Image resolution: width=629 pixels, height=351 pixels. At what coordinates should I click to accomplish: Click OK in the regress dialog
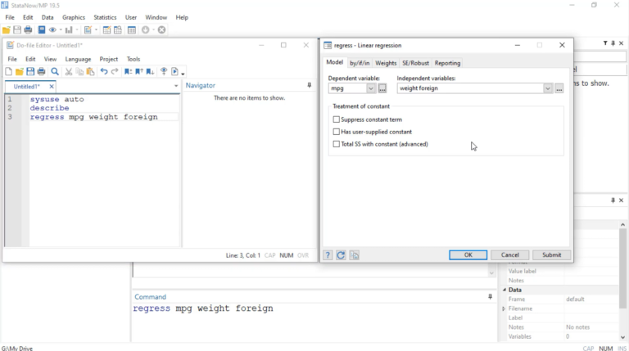(468, 254)
